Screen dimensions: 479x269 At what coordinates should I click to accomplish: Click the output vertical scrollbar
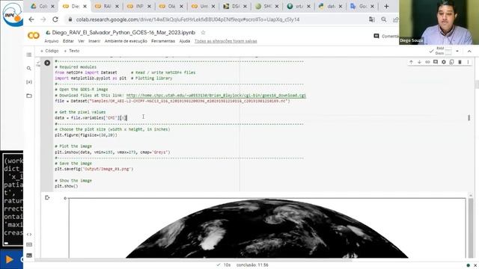point(471,226)
